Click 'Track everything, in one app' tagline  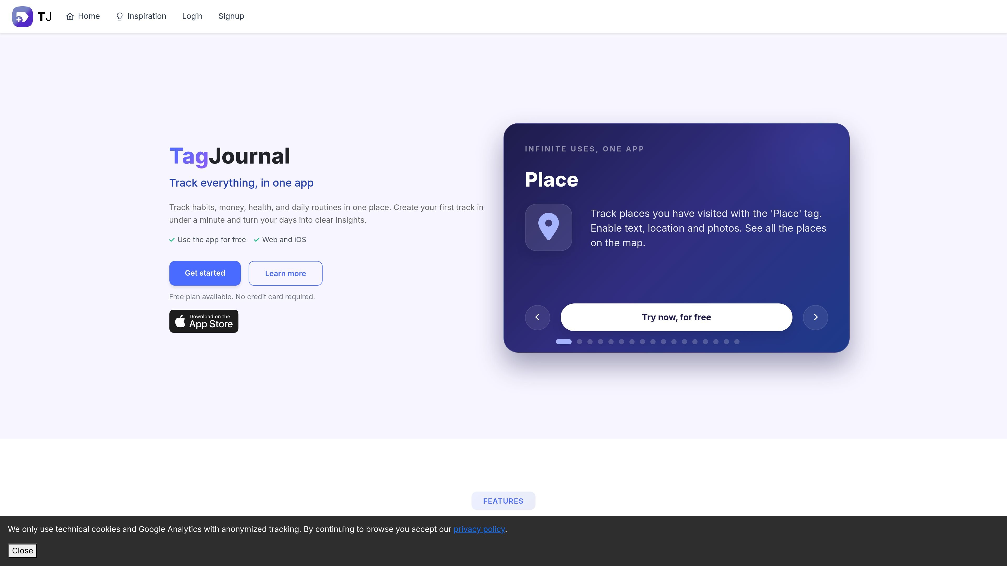(241, 183)
